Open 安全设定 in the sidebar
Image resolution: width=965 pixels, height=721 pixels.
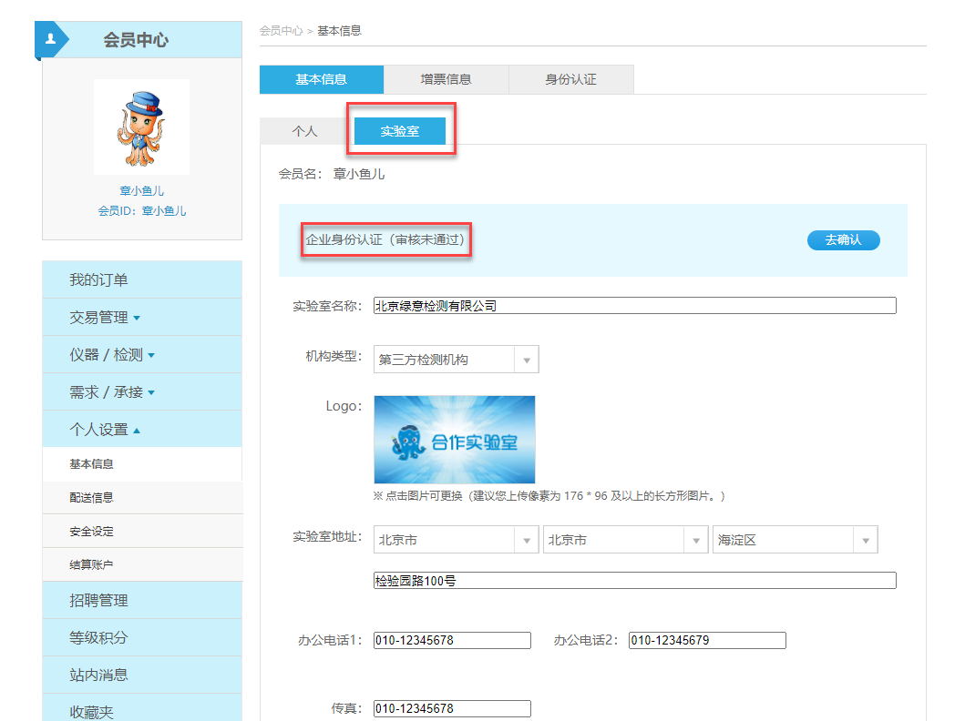[x=91, y=532]
